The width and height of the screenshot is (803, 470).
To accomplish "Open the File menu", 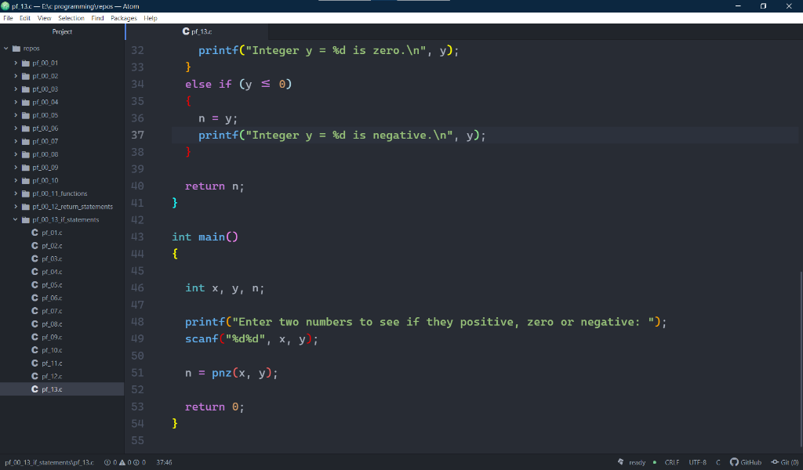I will pos(8,18).
